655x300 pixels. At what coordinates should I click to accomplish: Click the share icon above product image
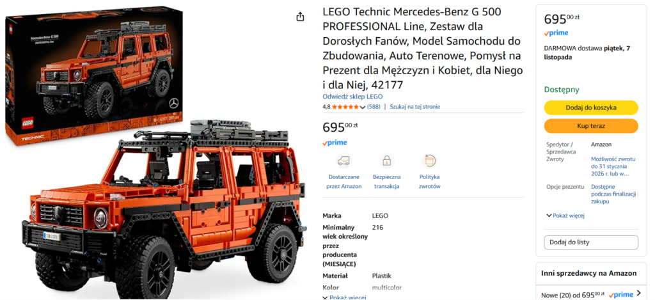pyautogui.click(x=300, y=17)
